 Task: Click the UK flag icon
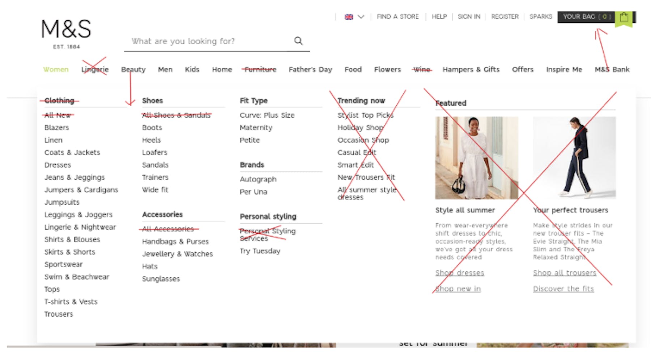(349, 17)
